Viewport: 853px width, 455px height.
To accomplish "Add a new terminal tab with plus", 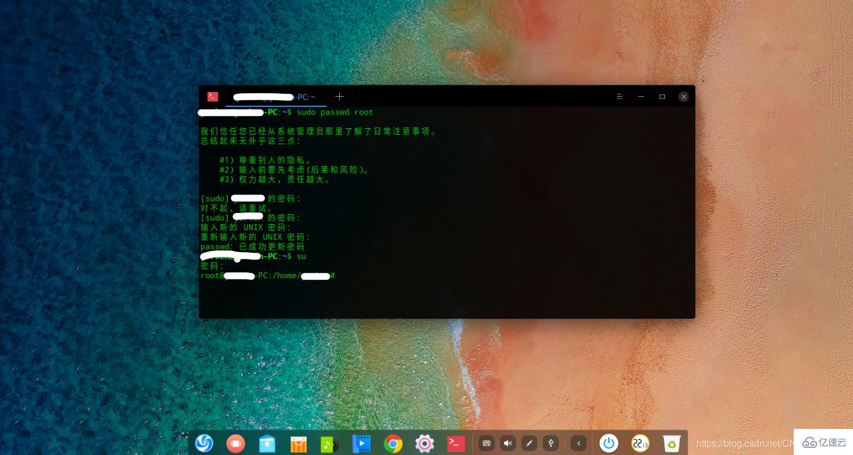I will 339,96.
